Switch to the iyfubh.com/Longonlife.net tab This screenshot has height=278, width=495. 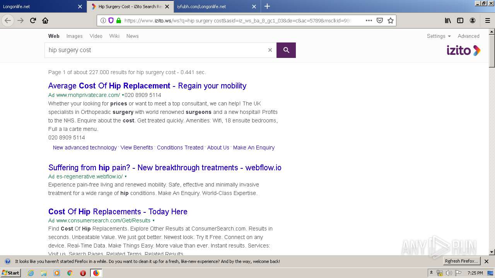tap(212, 7)
